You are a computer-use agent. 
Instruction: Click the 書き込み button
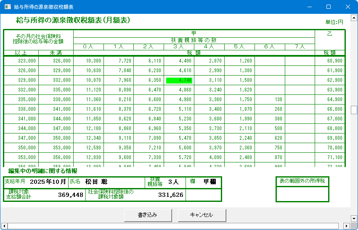(x=148, y=215)
